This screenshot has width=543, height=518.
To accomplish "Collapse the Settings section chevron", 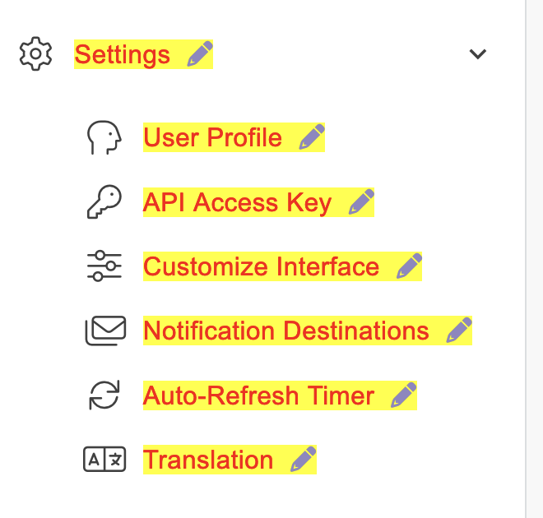I will (x=477, y=54).
